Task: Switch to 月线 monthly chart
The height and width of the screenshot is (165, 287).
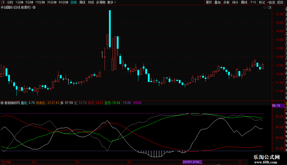Action: [x=91, y=2]
